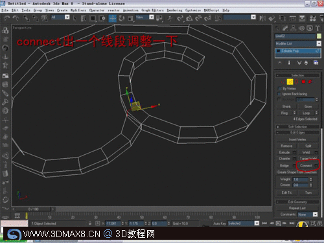This screenshot has width=324, height=243.
Task: Open Chamfer settings box button
Action: [294, 159]
